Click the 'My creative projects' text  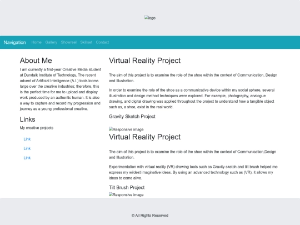37,128
